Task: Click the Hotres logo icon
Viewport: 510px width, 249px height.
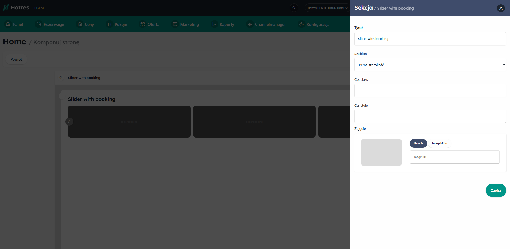Action: pos(6,8)
